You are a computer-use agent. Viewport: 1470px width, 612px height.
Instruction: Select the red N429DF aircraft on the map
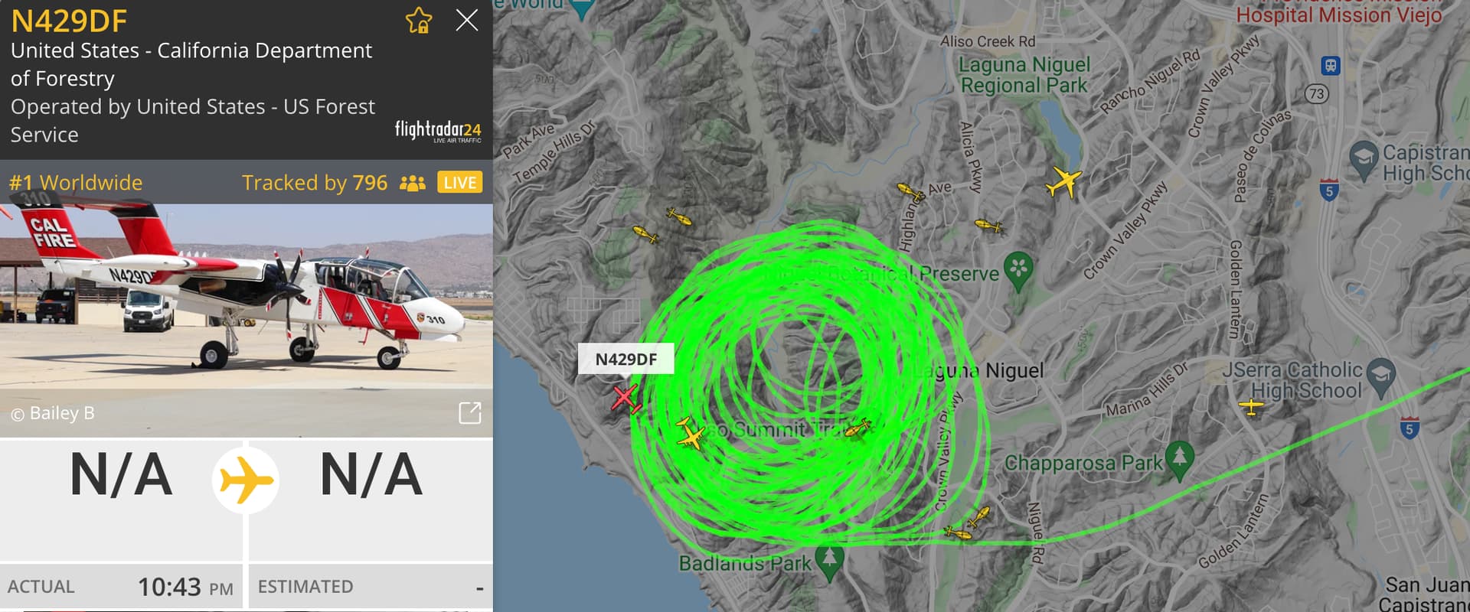(x=626, y=399)
